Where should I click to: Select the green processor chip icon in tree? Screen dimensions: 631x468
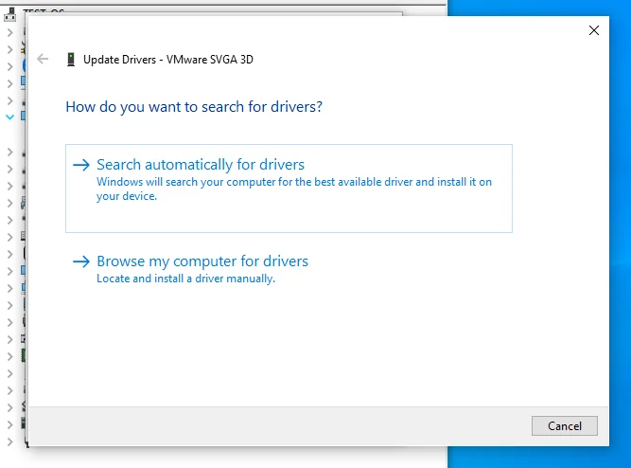click(24, 356)
